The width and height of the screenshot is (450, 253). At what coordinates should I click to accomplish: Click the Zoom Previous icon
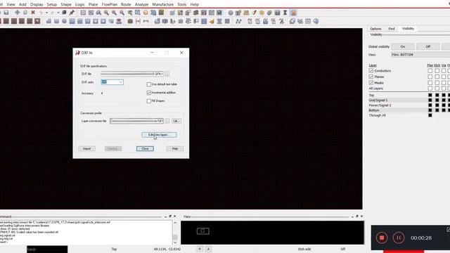pyautogui.click(x=130, y=13)
